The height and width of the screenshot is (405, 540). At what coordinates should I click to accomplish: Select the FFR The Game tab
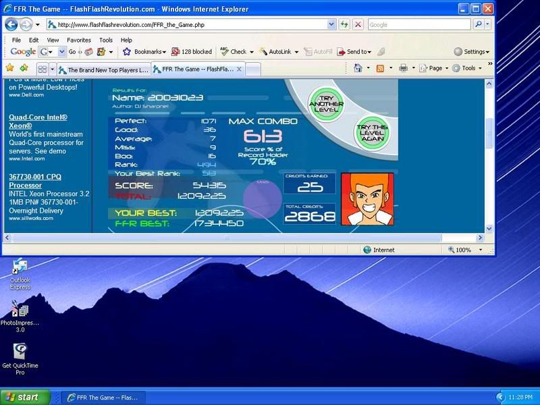pos(194,70)
